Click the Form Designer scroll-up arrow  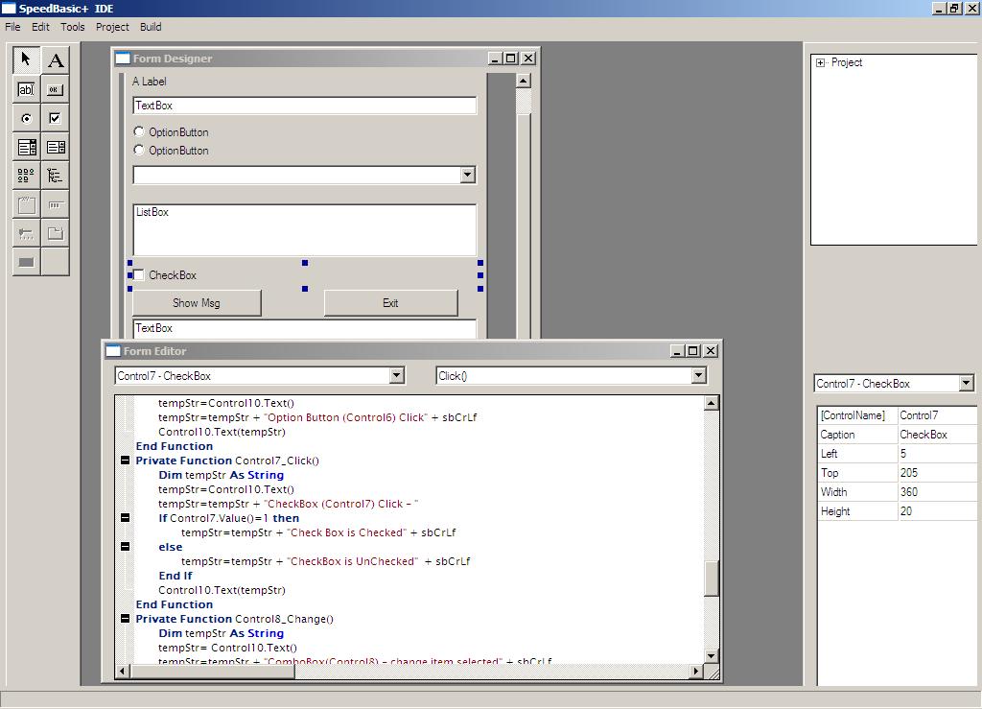click(523, 81)
